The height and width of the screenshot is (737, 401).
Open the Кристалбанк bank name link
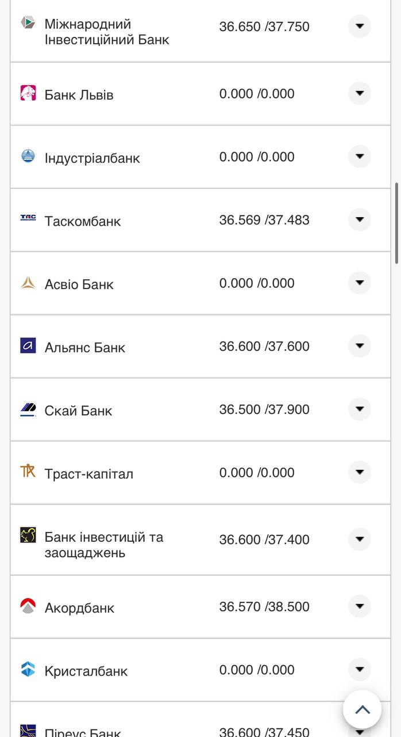86,671
